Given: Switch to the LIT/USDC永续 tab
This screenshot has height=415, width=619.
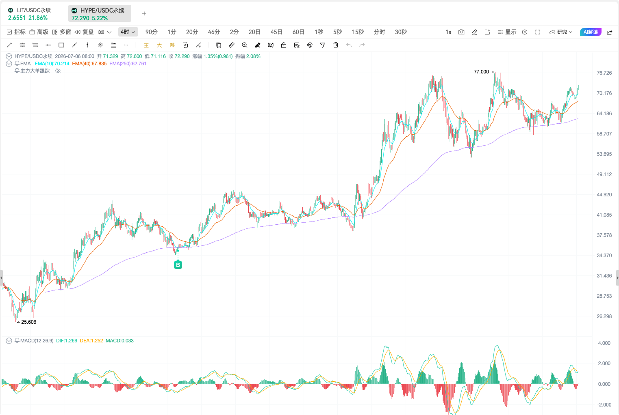Looking at the screenshot, I should [34, 14].
